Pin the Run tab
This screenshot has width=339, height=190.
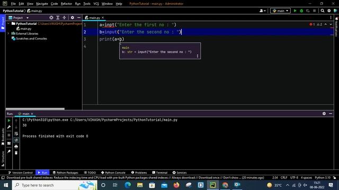[9, 151]
